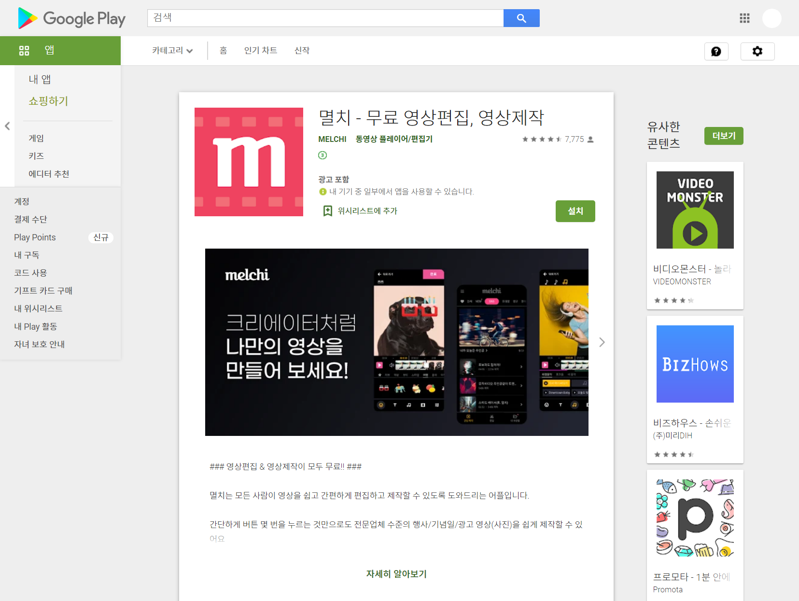Open the account profile avatar

click(771, 18)
